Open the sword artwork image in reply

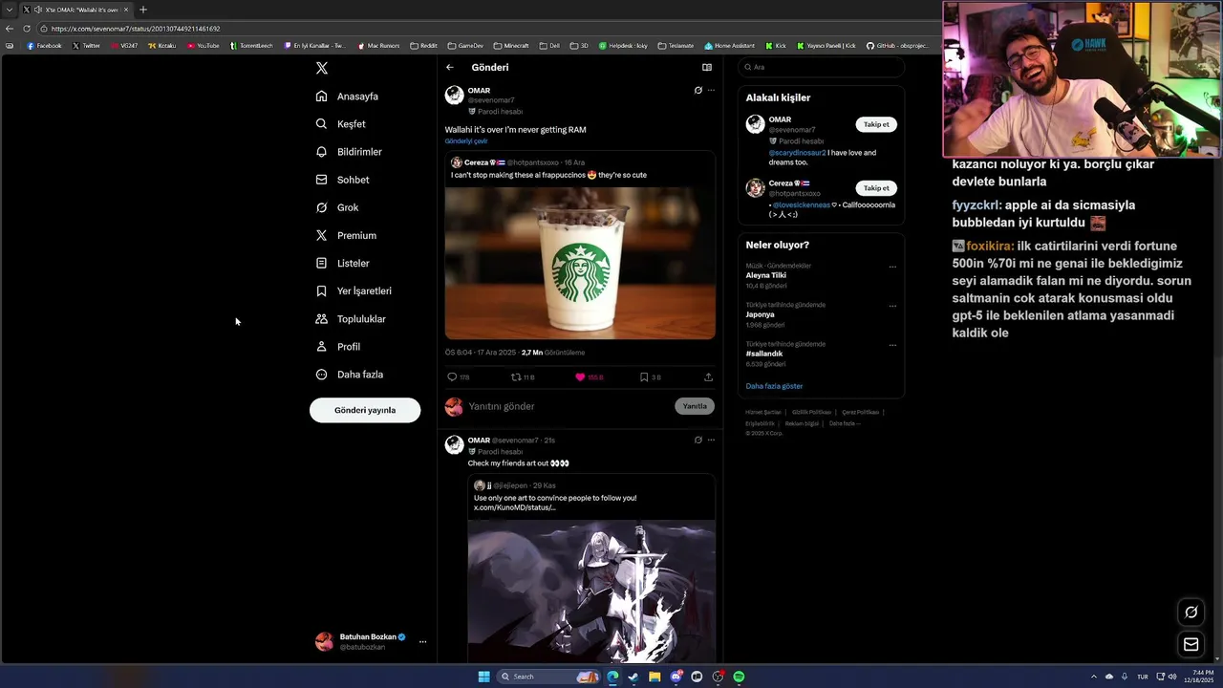(x=591, y=591)
